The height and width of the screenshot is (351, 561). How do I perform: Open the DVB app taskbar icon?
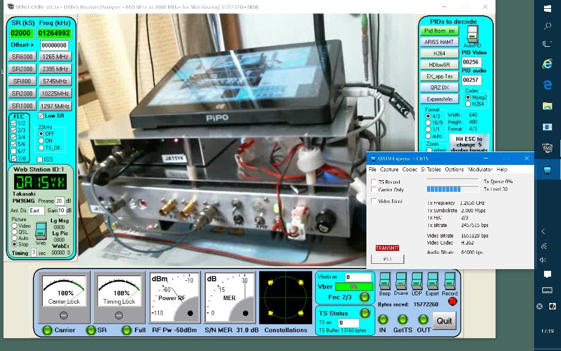548,148
